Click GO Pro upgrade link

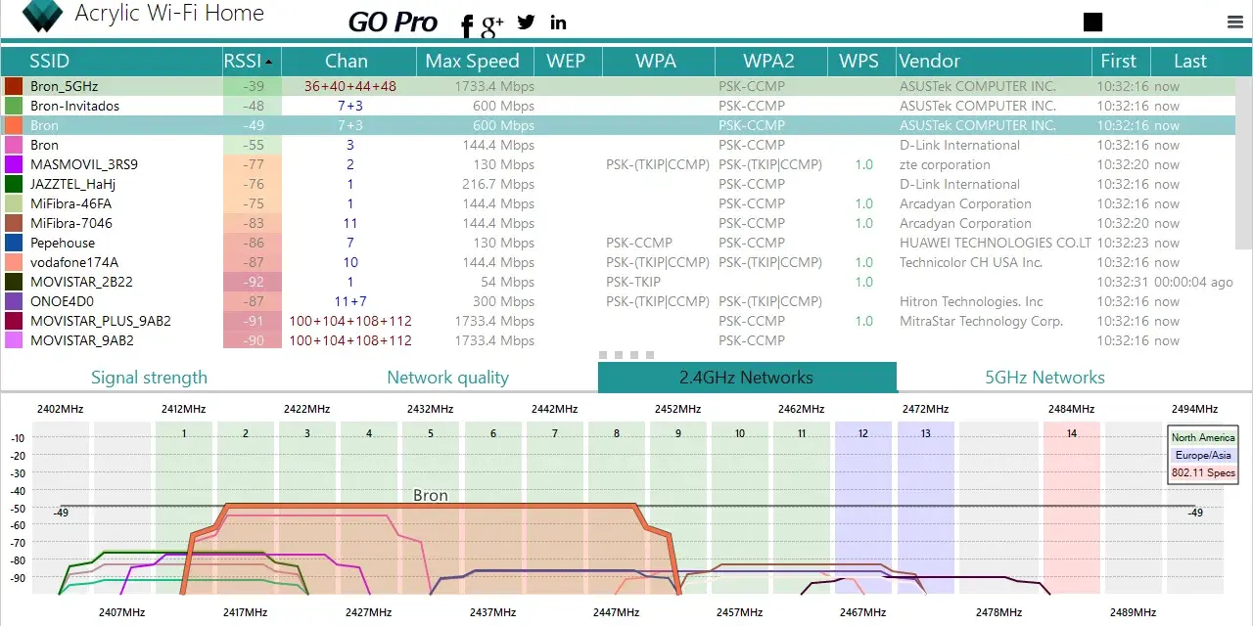(x=393, y=22)
